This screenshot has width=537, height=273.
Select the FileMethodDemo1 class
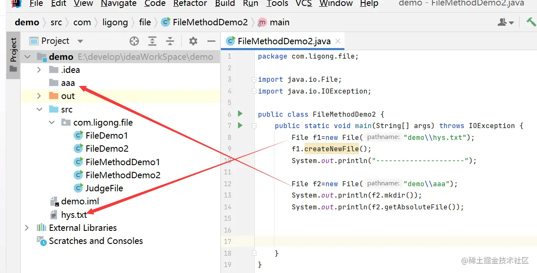(122, 162)
